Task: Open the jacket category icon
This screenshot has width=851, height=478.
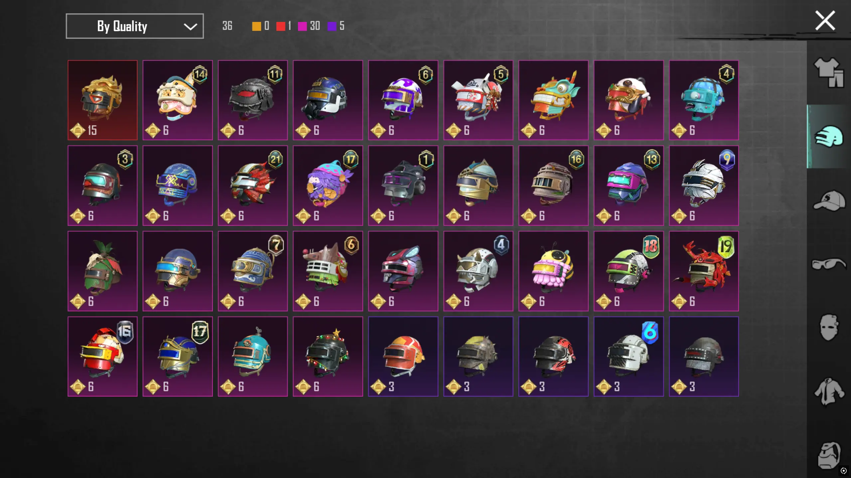Action: click(x=829, y=392)
